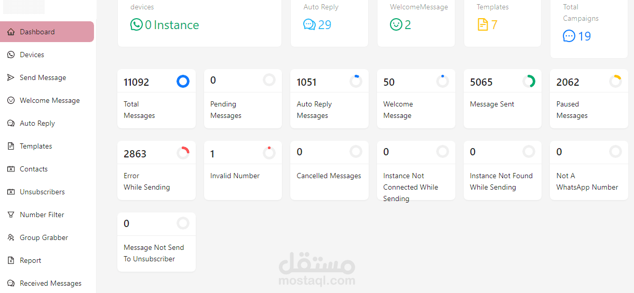The image size is (634, 293).
Task: Click the 2062 paused messages count
Action: [x=568, y=82]
